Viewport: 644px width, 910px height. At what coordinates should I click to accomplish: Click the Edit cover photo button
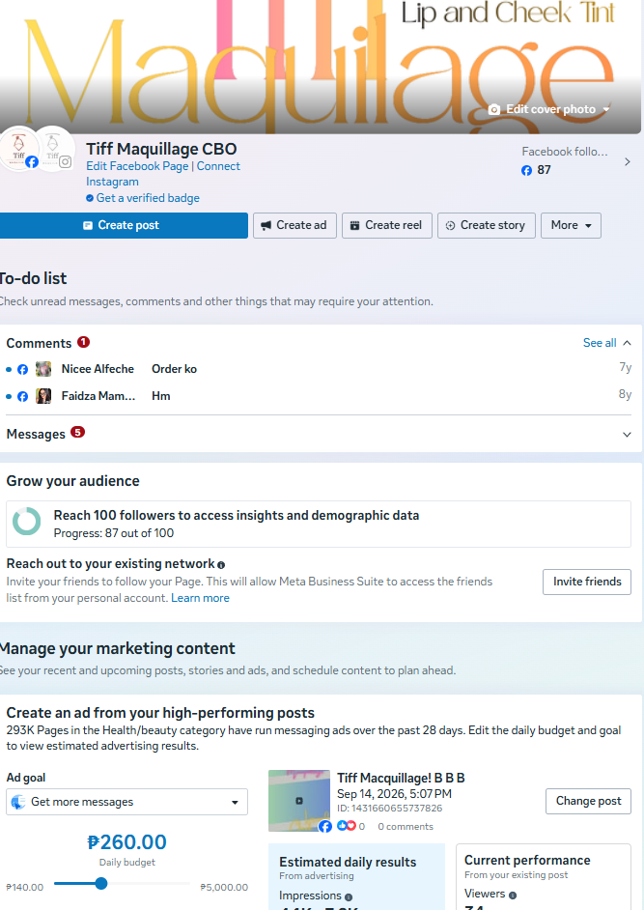tap(548, 109)
